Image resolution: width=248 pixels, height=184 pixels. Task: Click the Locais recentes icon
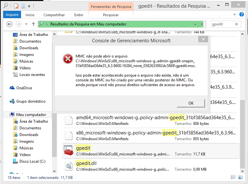(x=15, y=75)
